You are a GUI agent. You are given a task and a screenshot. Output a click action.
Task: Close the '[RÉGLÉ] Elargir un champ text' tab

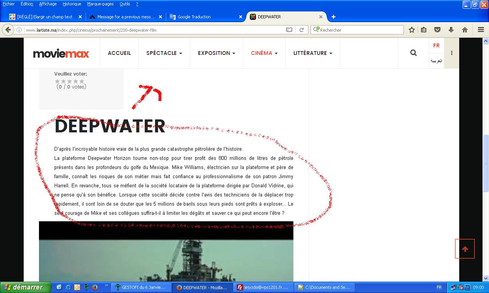point(80,17)
